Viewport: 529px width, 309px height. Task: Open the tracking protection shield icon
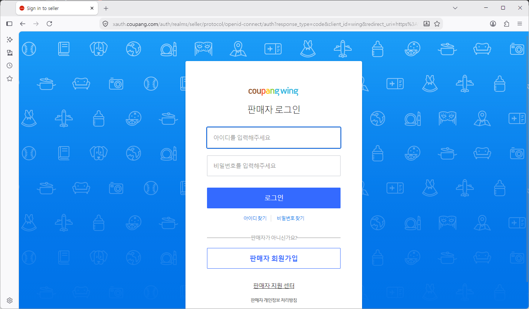[x=105, y=24]
